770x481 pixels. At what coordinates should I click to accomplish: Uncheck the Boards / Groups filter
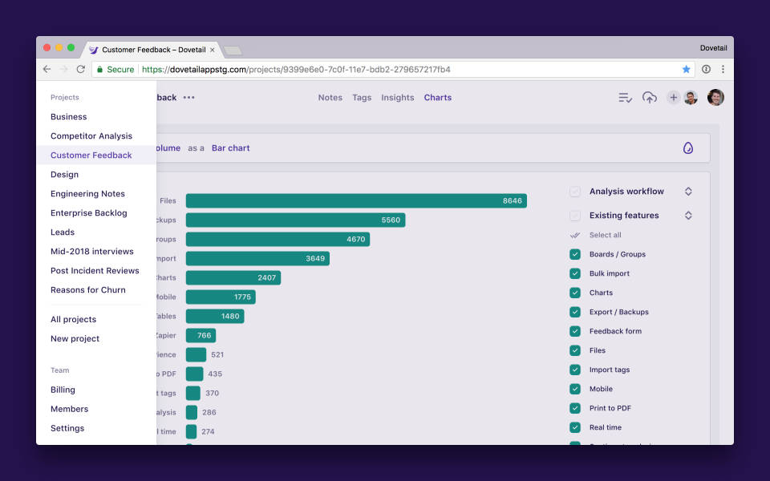[x=575, y=254]
